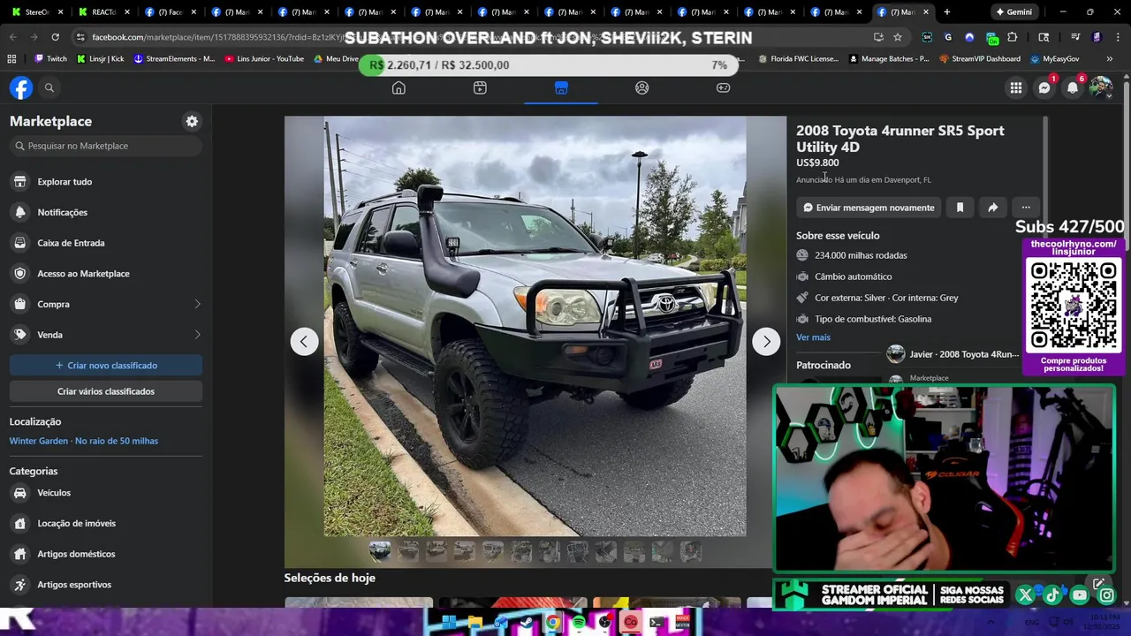The width and height of the screenshot is (1131, 636).
Task: Open Chrome three-dot menu
Action: [1119, 37]
